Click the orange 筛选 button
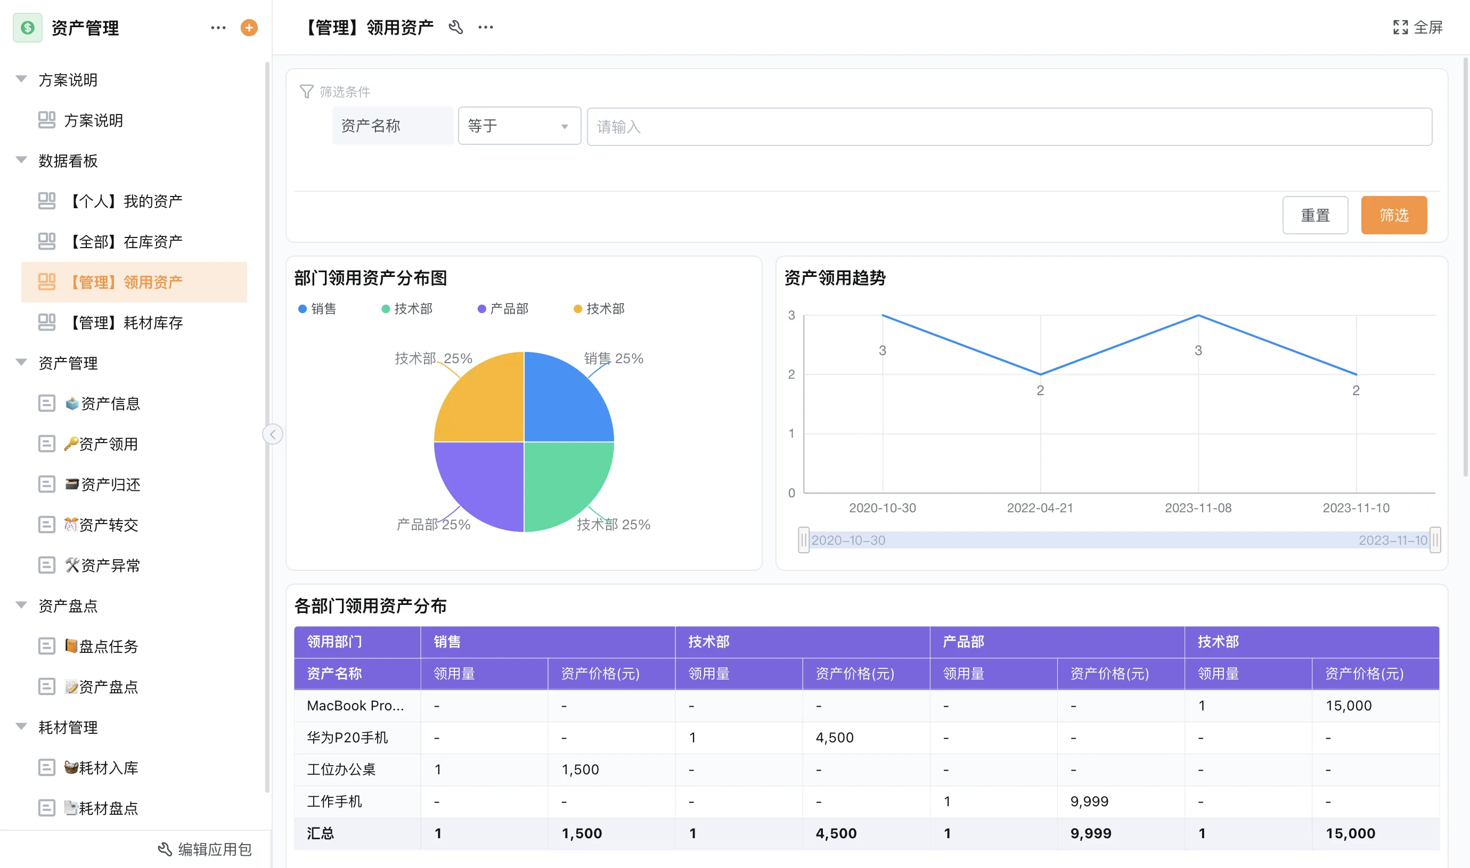Screen dimensions: 1470x868 coord(1393,215)
